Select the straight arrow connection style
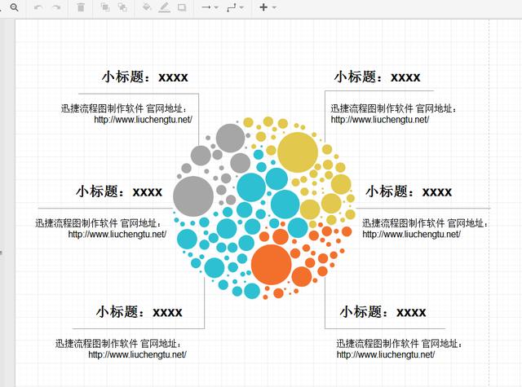 [206, 7]
